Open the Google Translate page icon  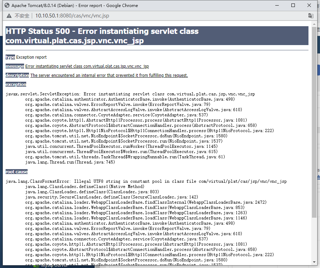point(311,16)
